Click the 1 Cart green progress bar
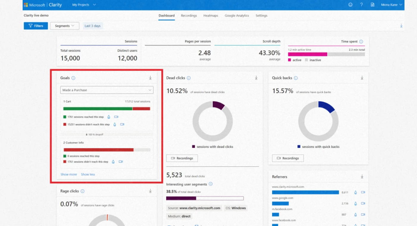 point(98,109)
